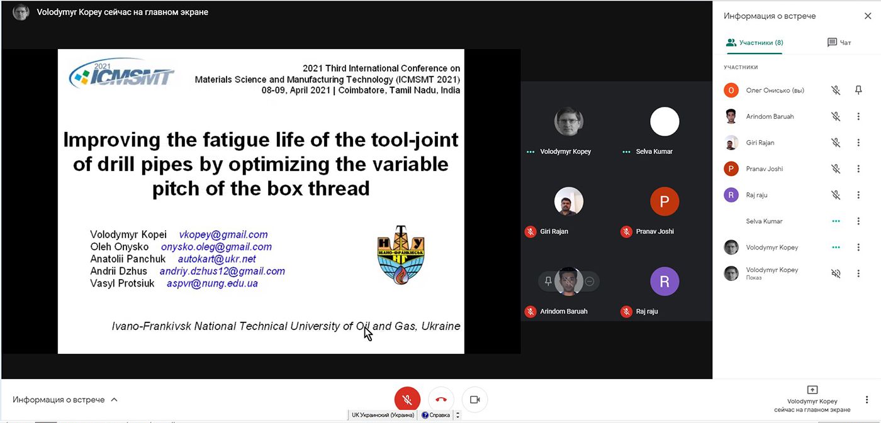
Task: Open more options three-dot menu in bottom bar
Action: pyautogui.click(x=867, y=400)
